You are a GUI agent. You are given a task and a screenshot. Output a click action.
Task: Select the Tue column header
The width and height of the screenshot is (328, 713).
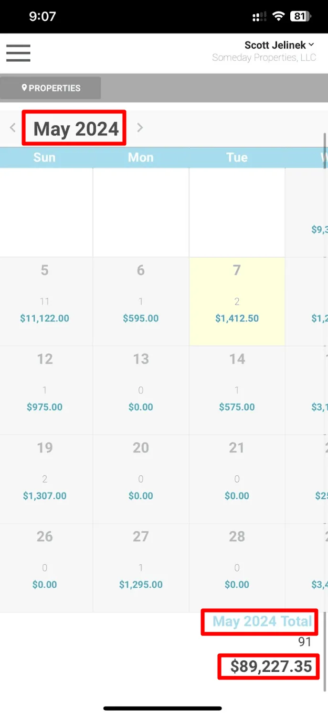[237, 157]
